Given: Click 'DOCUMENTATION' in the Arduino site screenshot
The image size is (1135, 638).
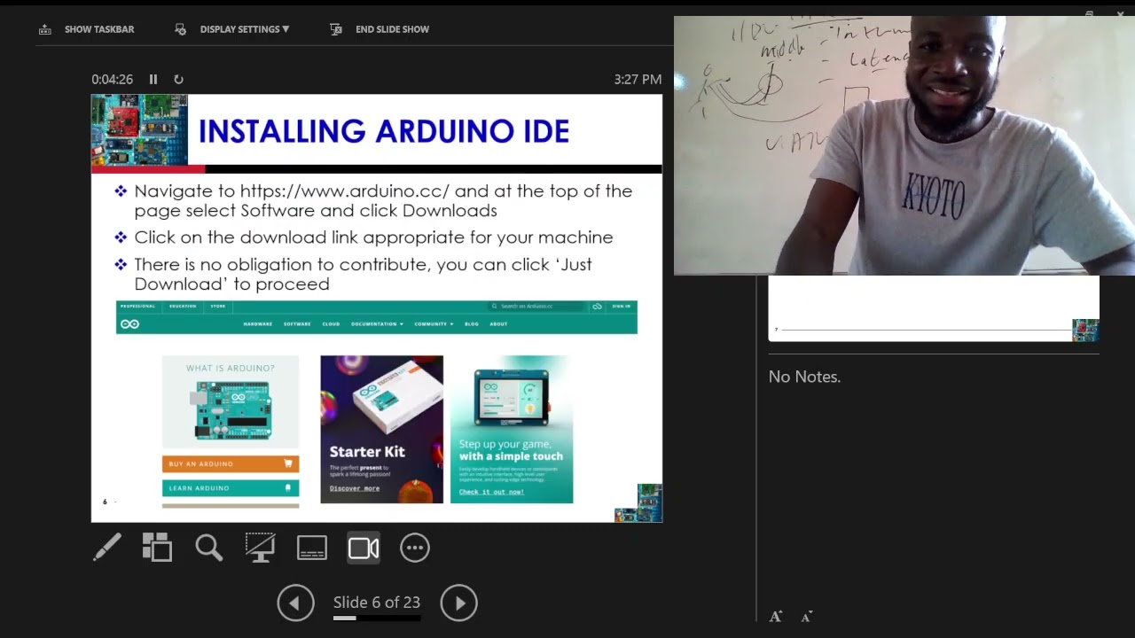Looking at the screenshot, I should tap(377, 324).
